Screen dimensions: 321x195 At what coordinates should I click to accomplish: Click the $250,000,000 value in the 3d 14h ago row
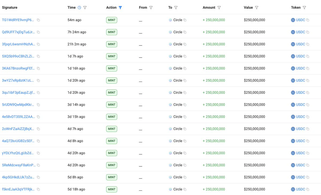pyautogui.click(x=254, y=105)
